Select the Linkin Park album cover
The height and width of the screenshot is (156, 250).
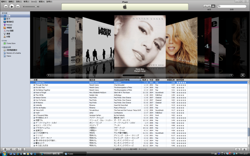(x=98, y=42)
